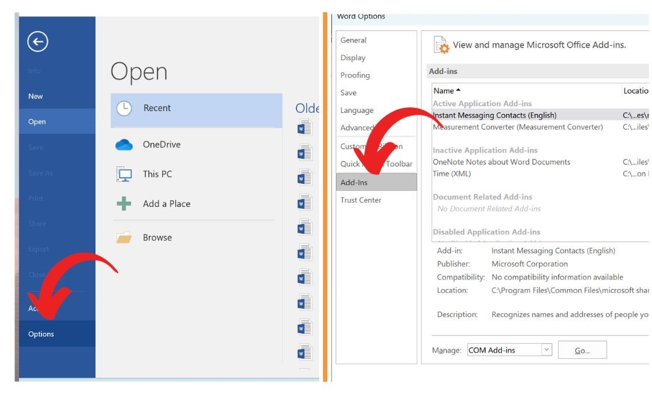Select Display in Word Options
The height and width of the screenshot is (394, 652).
coord(352,58)
